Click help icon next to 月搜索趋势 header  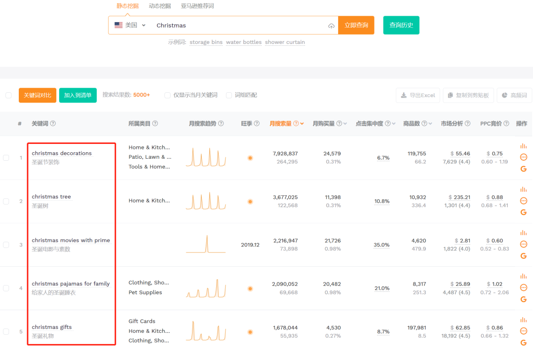(x=221, y=124)
